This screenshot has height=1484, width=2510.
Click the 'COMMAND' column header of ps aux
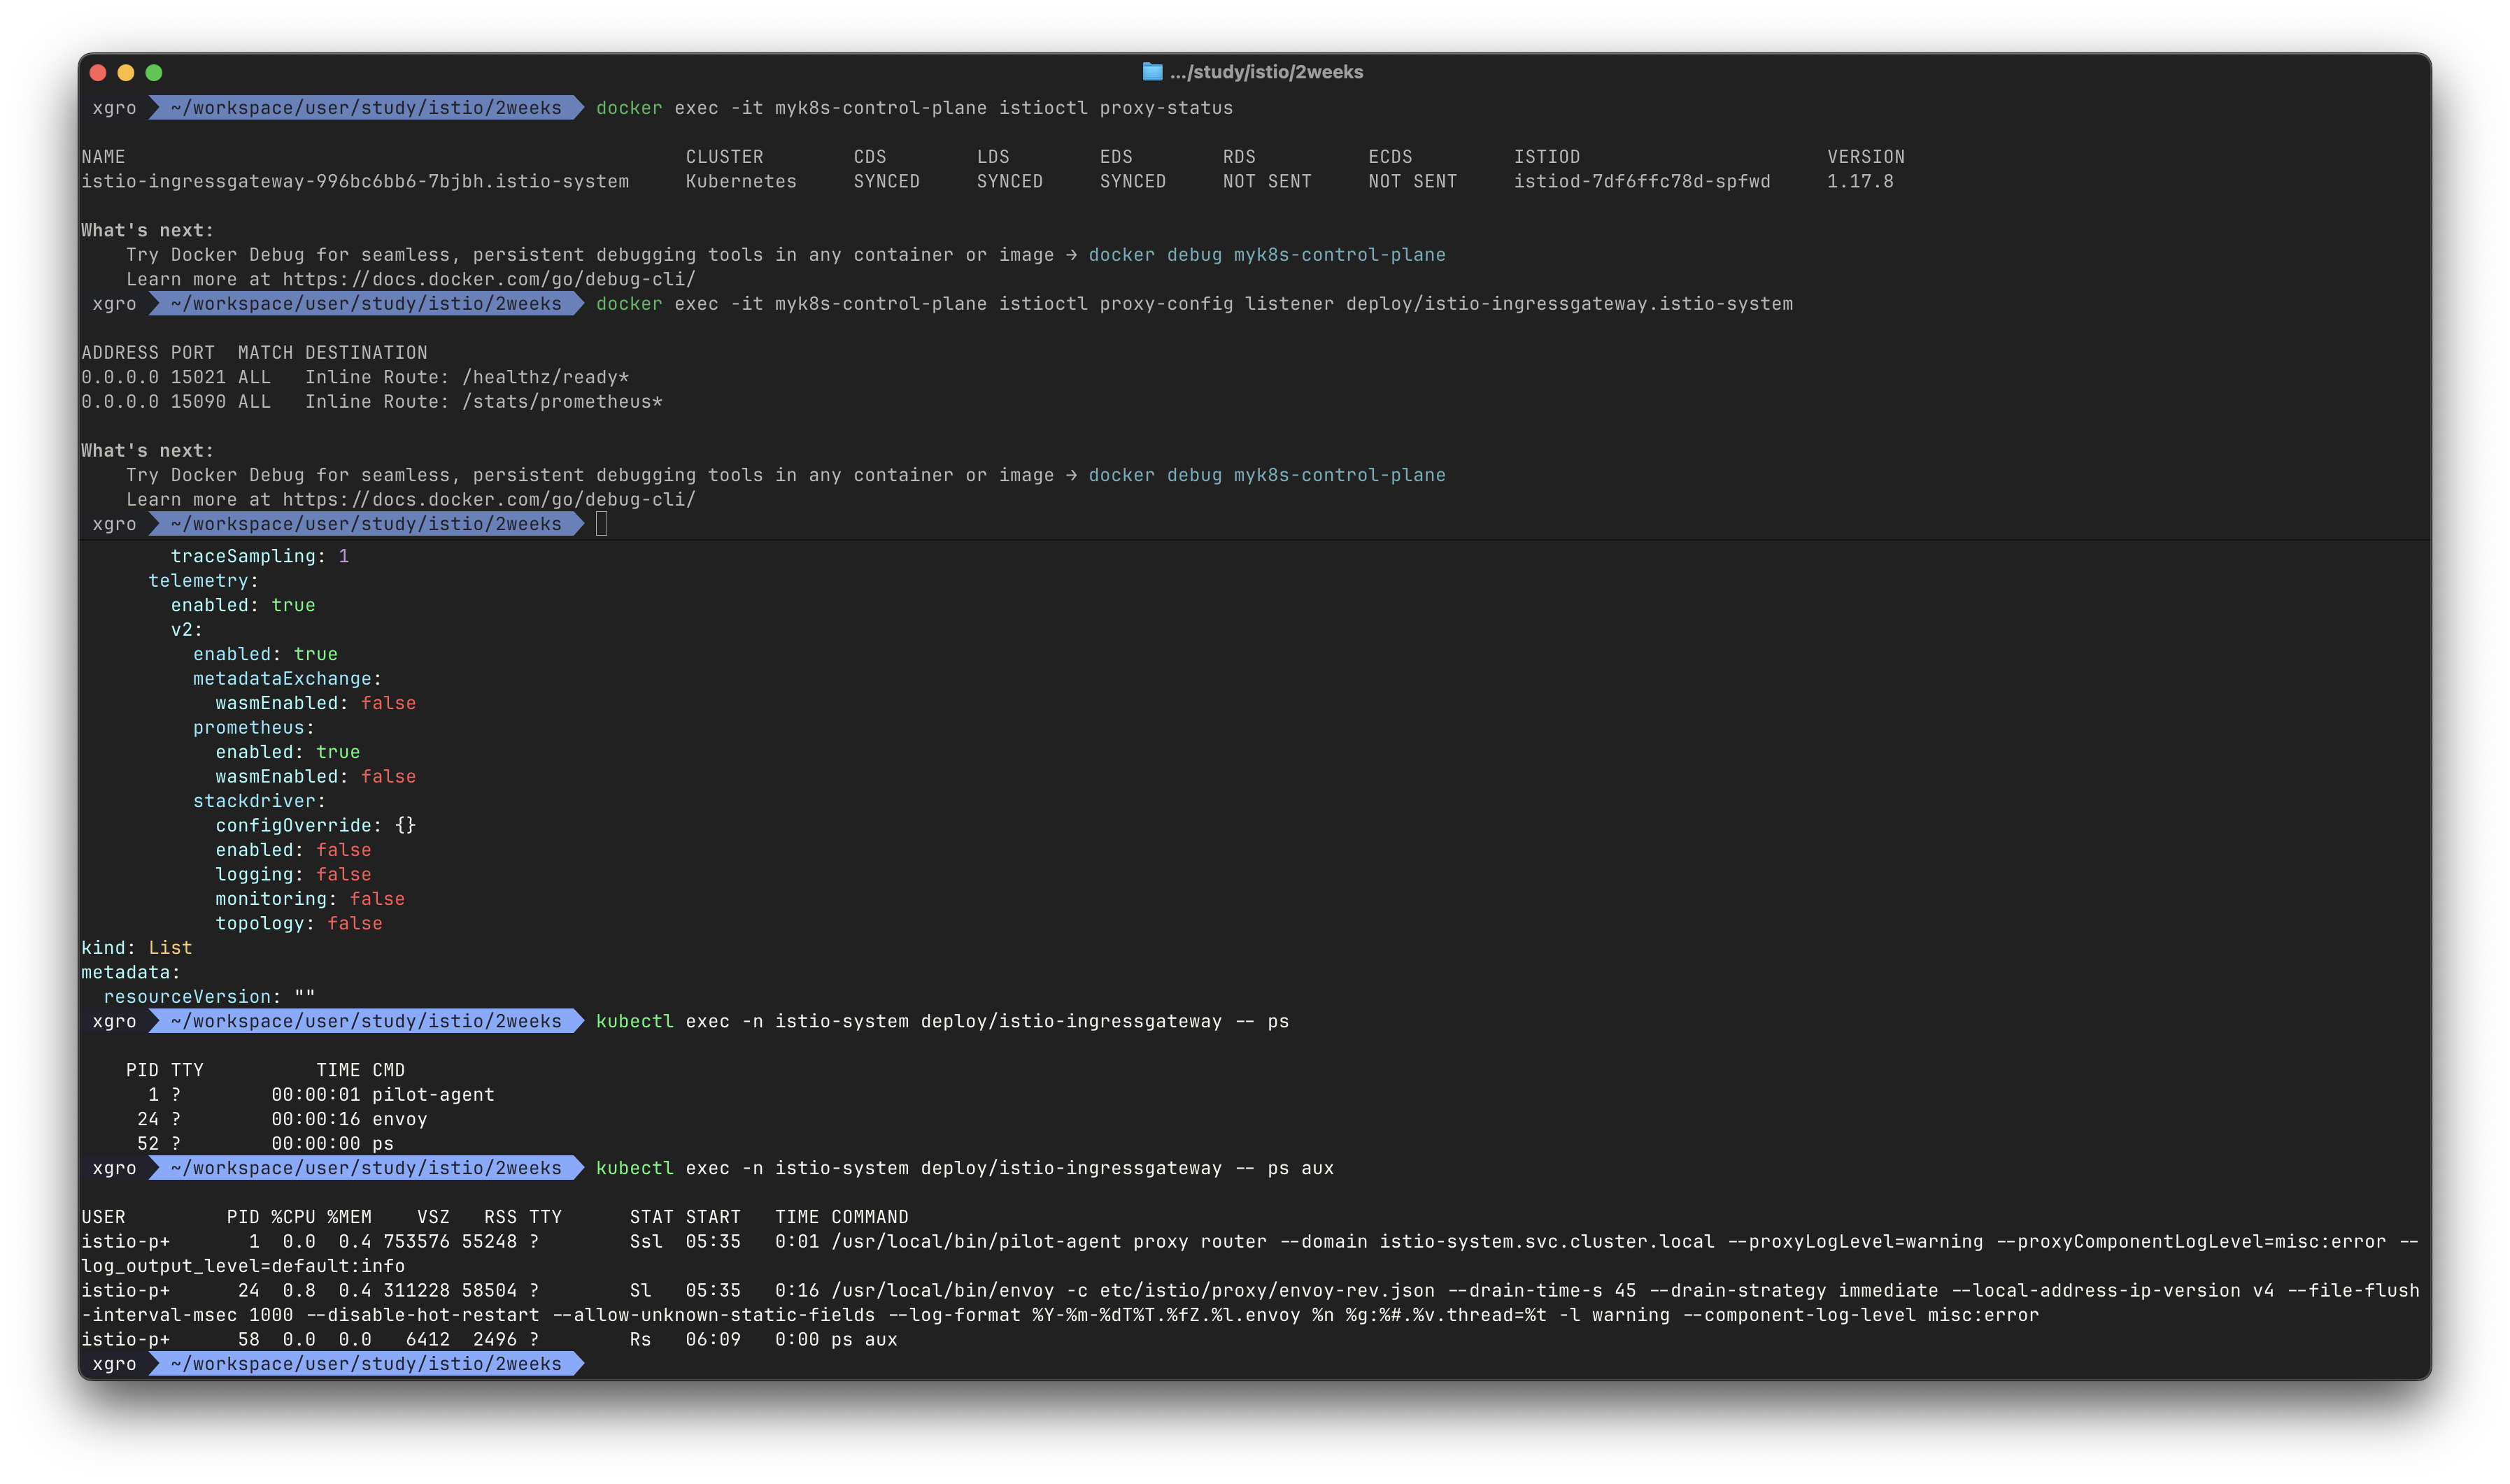pos(870,1217)
